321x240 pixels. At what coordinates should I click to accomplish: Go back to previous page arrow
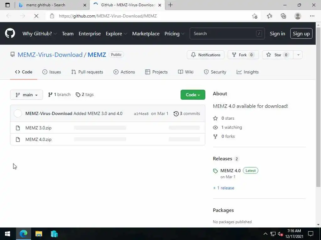[x=9, y=16]
